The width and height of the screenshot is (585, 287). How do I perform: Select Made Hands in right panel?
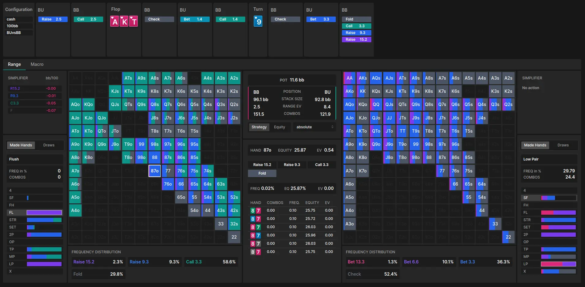pyautogui.click(x=535, y=145)
